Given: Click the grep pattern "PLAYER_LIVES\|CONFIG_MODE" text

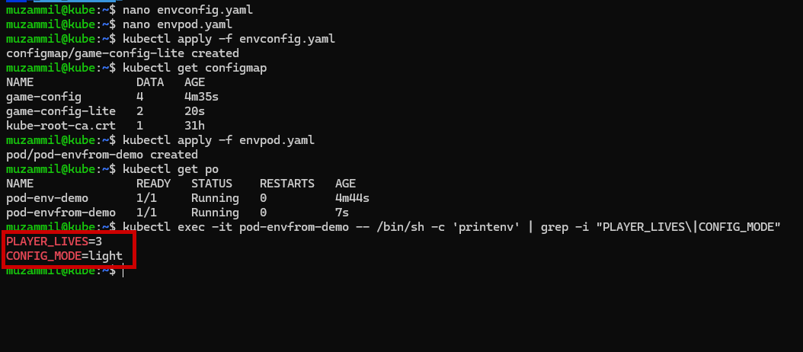Looking at the screenshot, I should [691, 226].
